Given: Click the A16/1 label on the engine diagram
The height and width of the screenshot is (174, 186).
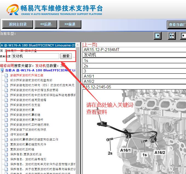Looking at the screenshot, I should pyautogui.click(x=125, y=150).
